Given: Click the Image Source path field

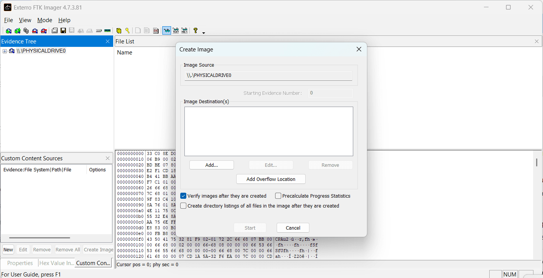Looking at the screenshot, I should coord(268,75).
